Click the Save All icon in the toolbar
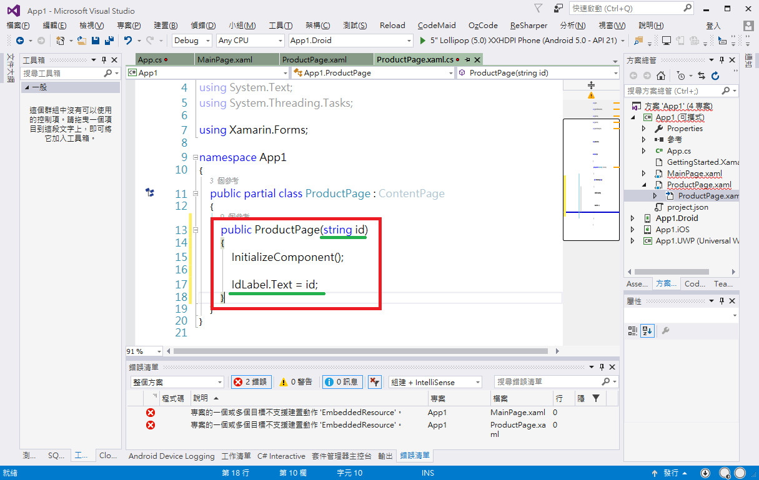 click(x=109, y=41)
